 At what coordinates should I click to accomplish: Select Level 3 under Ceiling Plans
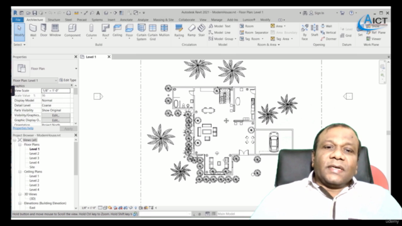click(34, 185)
